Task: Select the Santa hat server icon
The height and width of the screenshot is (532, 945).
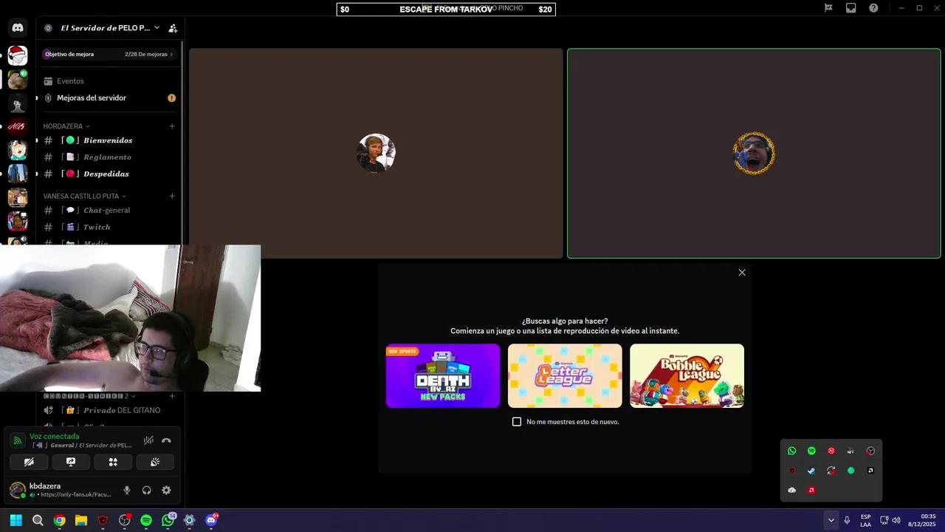Action: click(18, 55)
